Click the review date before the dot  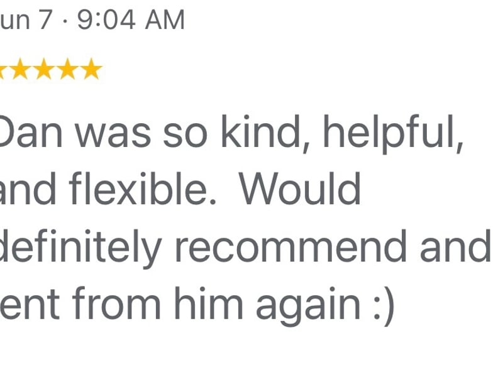pos(26,20)
